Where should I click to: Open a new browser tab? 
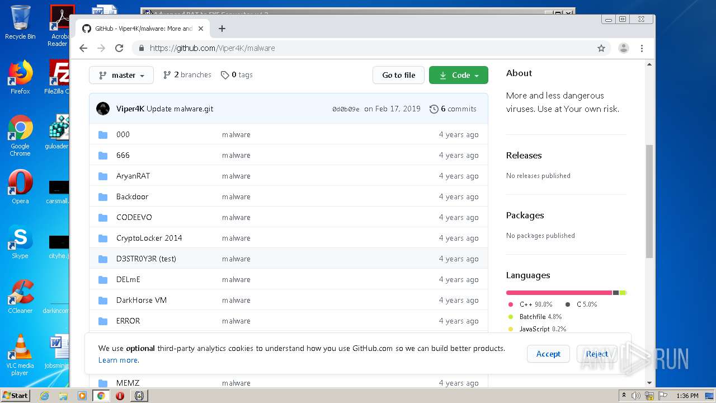click(222, 29)
